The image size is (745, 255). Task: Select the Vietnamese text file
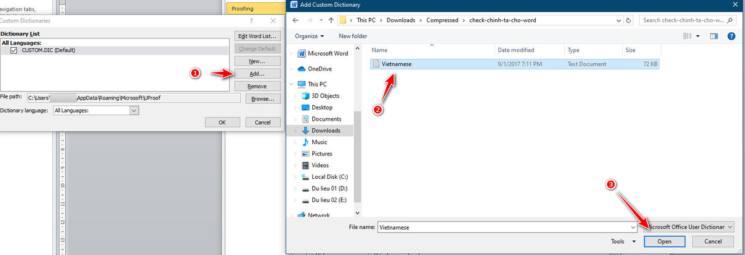[515, 64]
